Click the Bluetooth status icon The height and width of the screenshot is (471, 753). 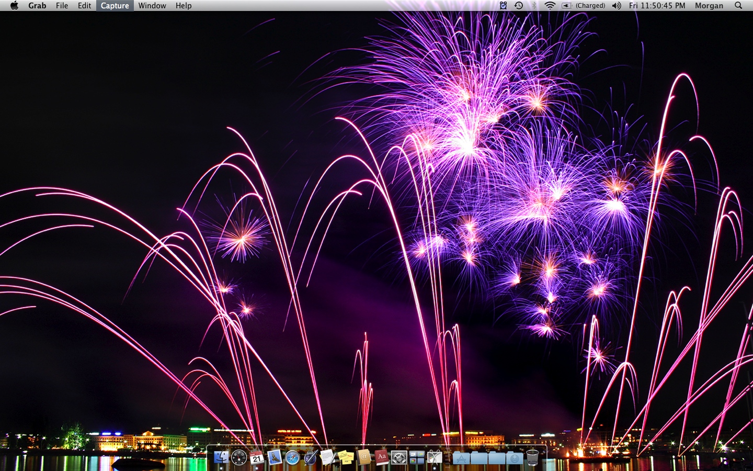[534, 5]
